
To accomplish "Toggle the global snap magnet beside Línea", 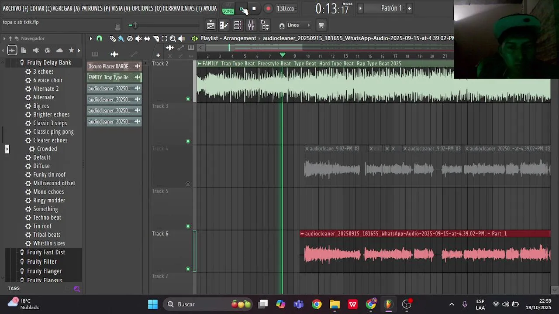I will click(x=282, y=25).
